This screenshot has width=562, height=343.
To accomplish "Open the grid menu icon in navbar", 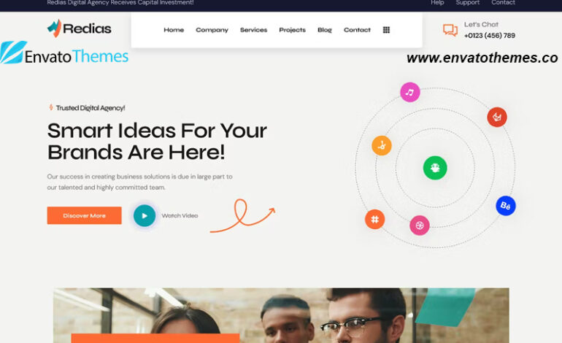I will (x=386, y=30).
